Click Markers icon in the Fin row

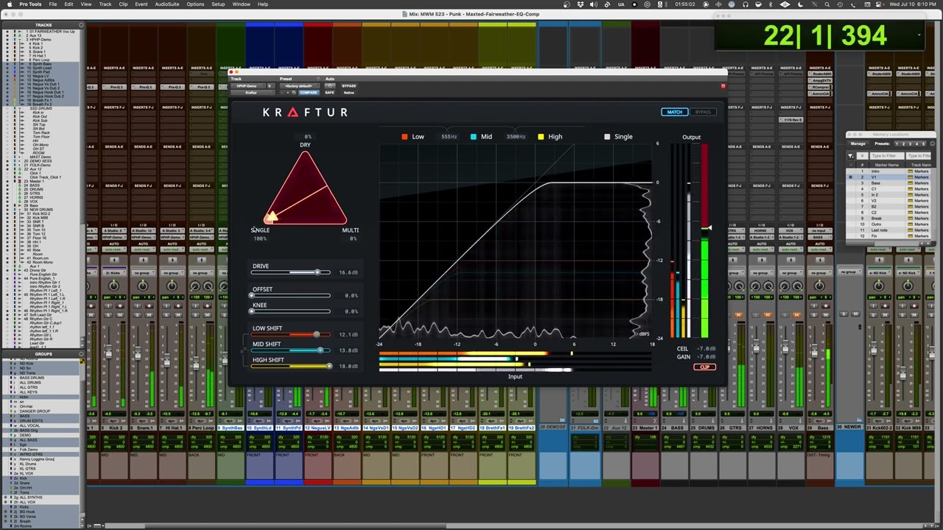point(911,236)
